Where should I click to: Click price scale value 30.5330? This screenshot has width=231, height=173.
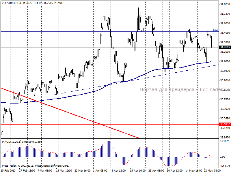tap(225, 99)
